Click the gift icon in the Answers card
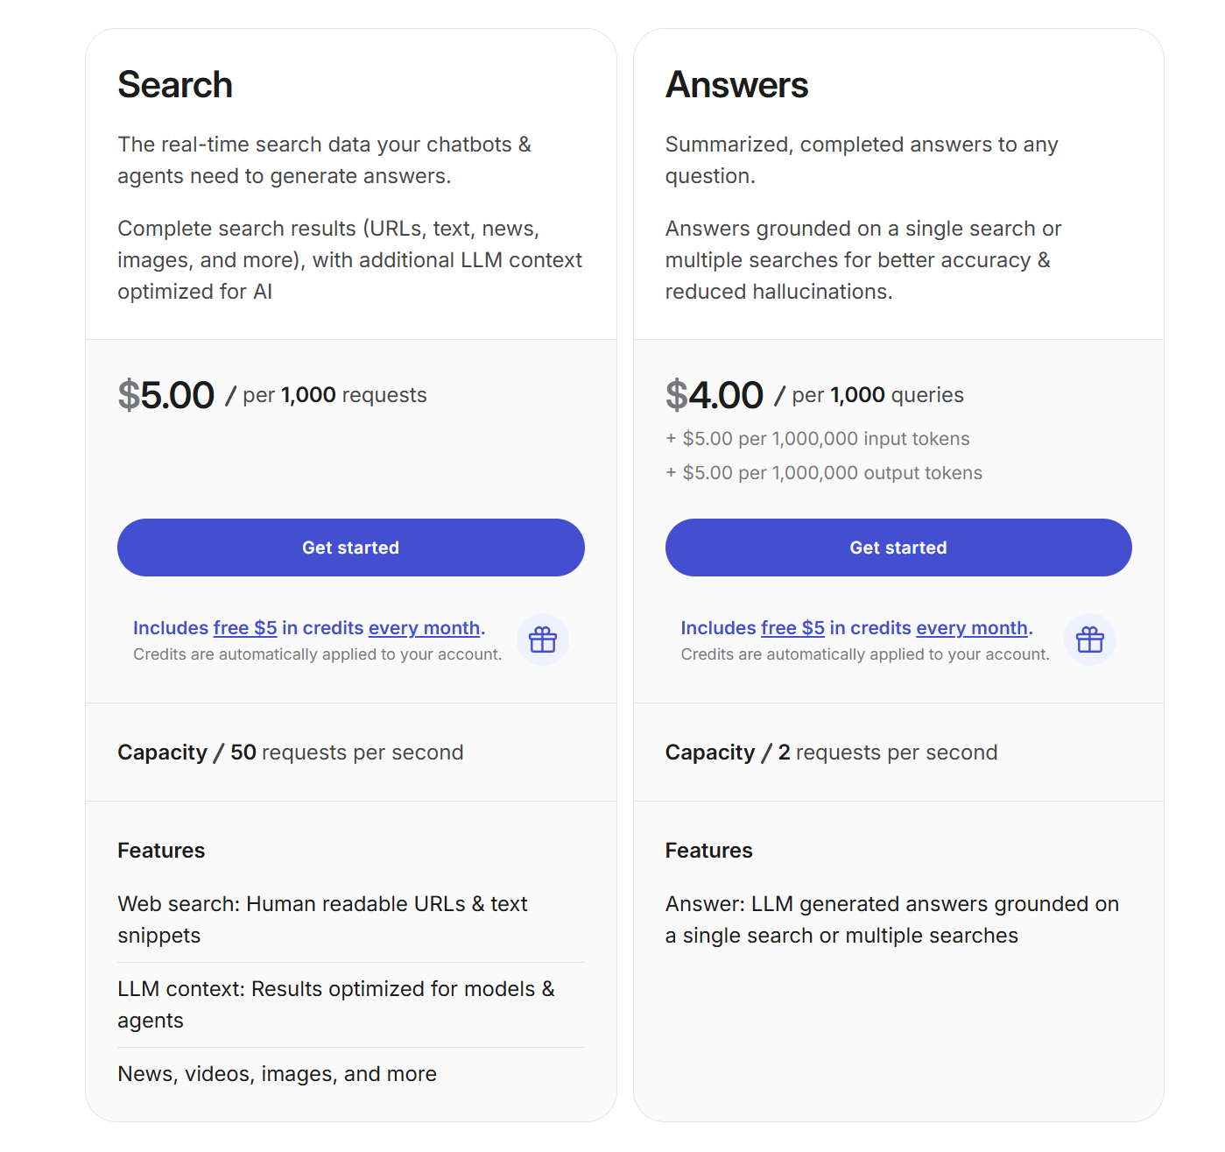Screen dimensions: 1225x1152 [x=1089, y=640]
